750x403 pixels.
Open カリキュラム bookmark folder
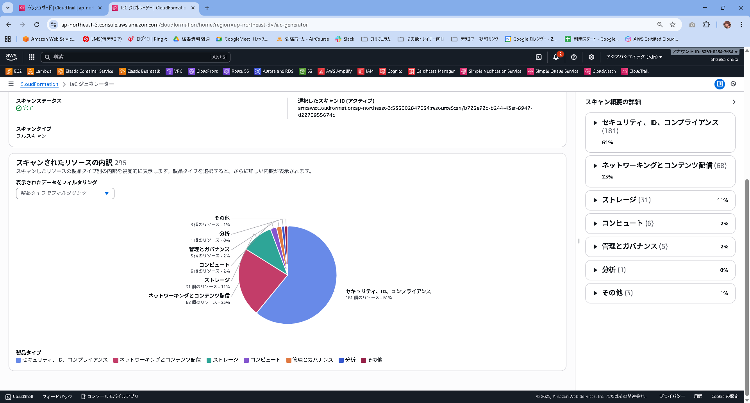tap(376, 39)
